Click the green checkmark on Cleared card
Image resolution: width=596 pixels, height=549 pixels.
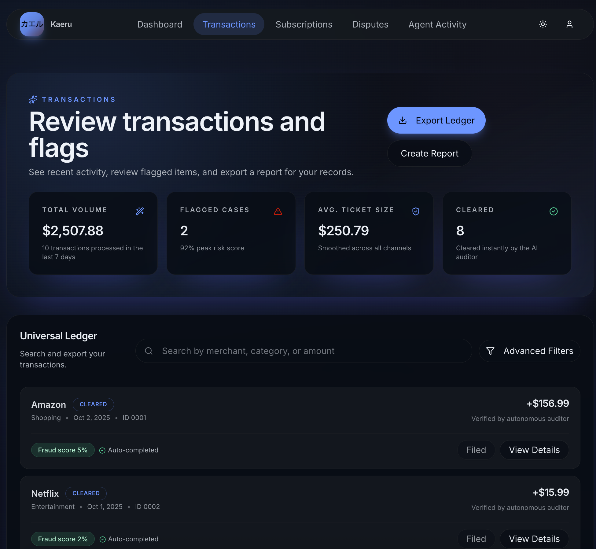(x=554, y=211)
